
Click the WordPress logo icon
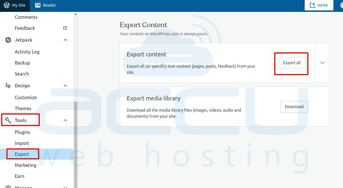pyautogui.click(x=7, y=5)
